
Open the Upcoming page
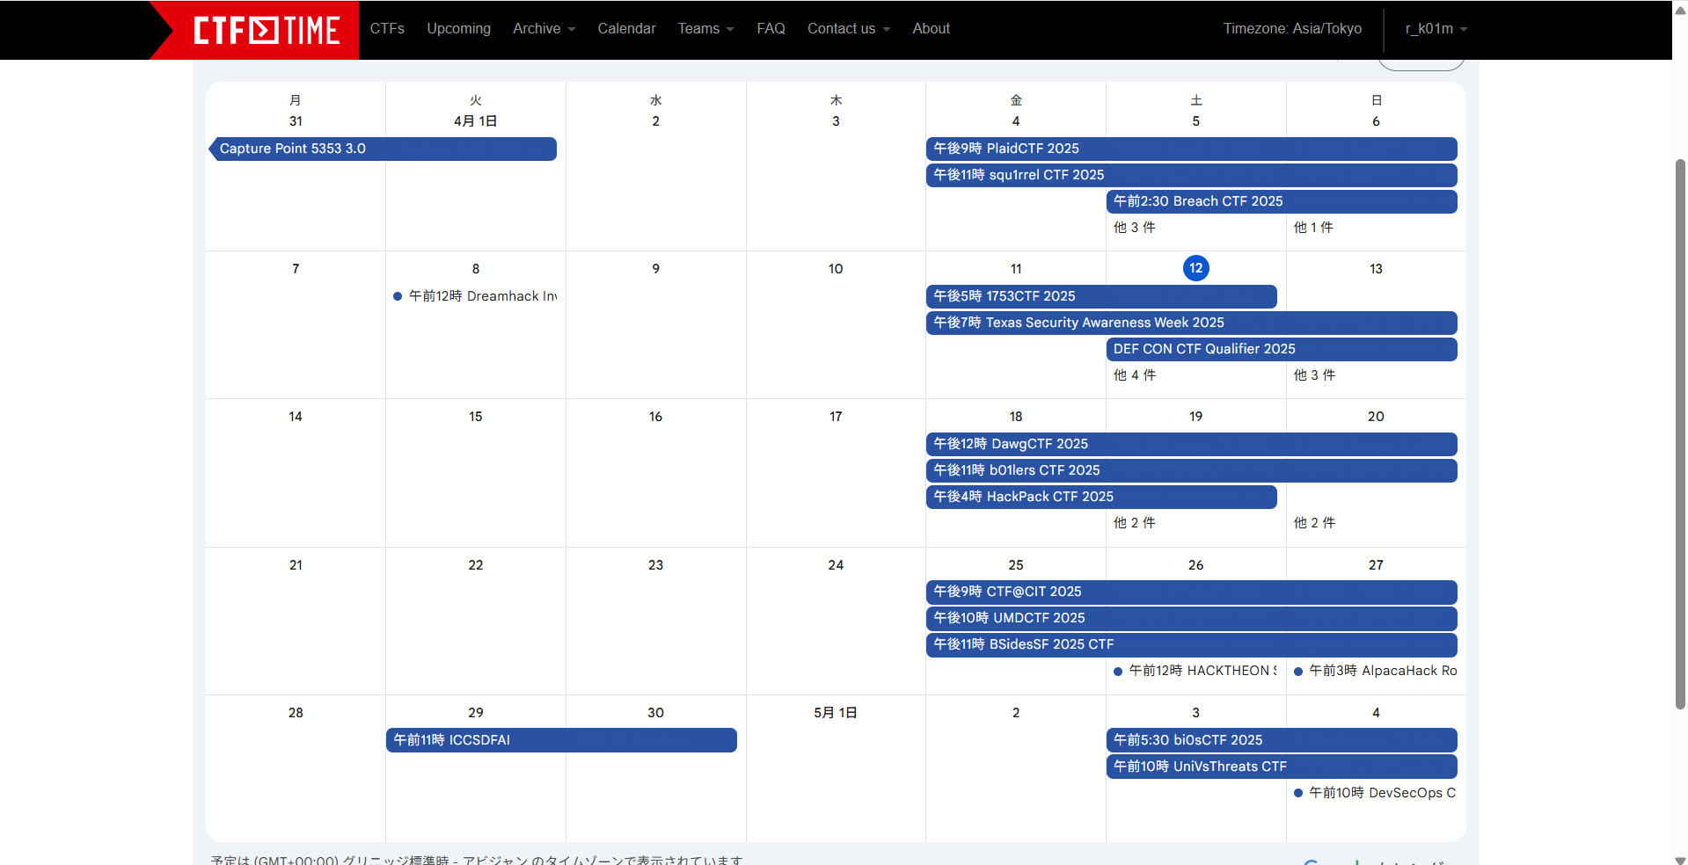[x=459, y=29]
